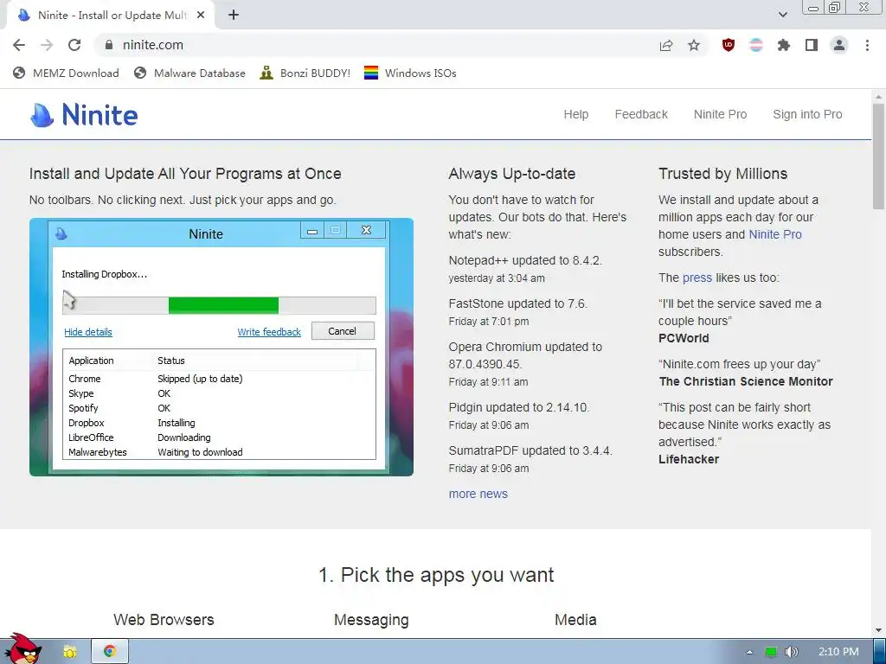Go back to the previous page
886x664 pixels.
tap(19, 45)
